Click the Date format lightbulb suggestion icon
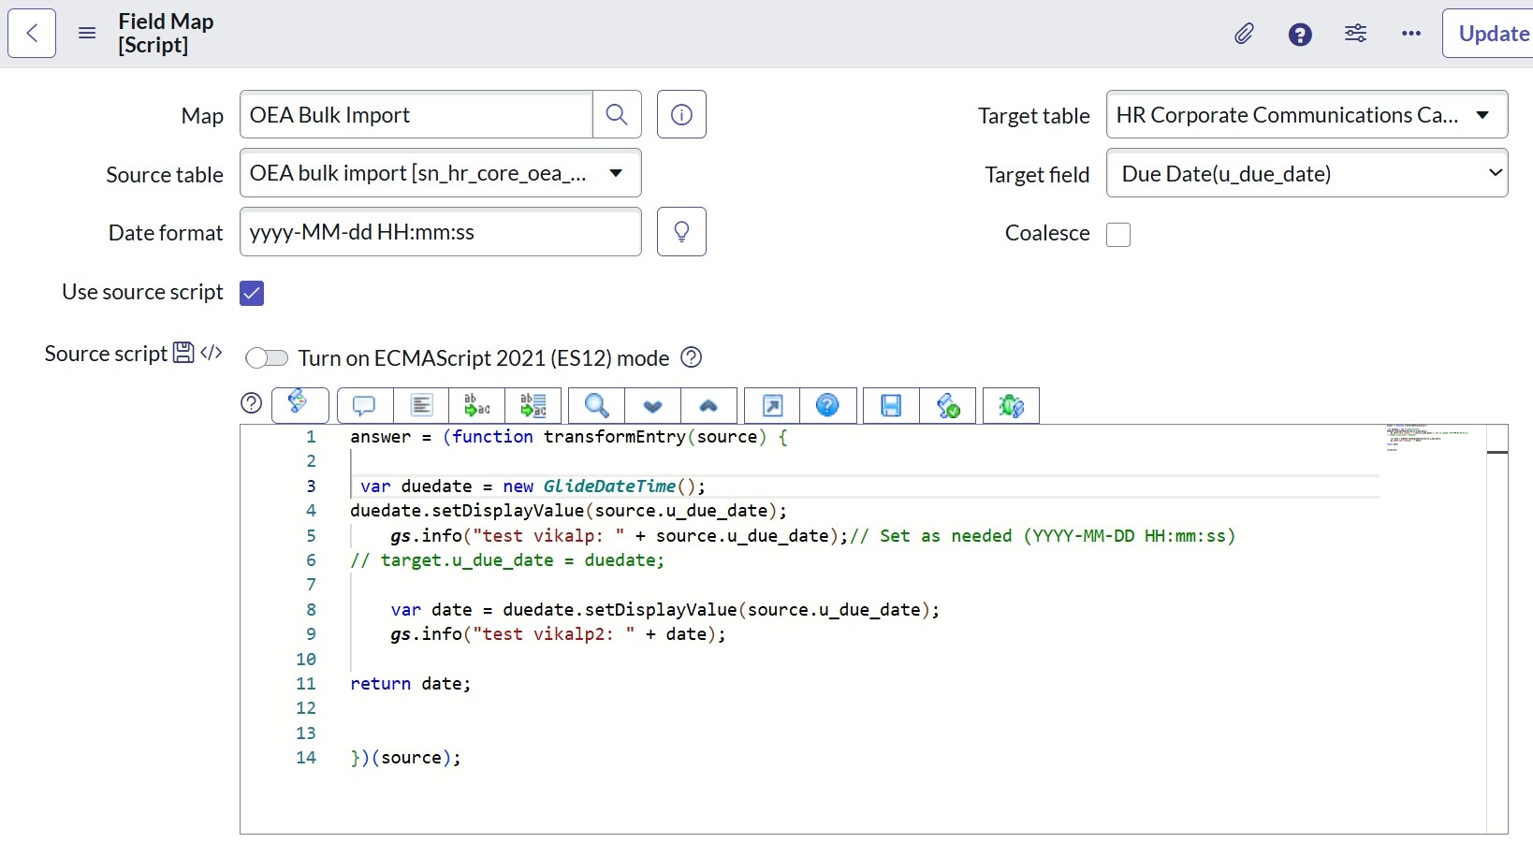Viewport: 1533px width, 857px height. [681, 232]
